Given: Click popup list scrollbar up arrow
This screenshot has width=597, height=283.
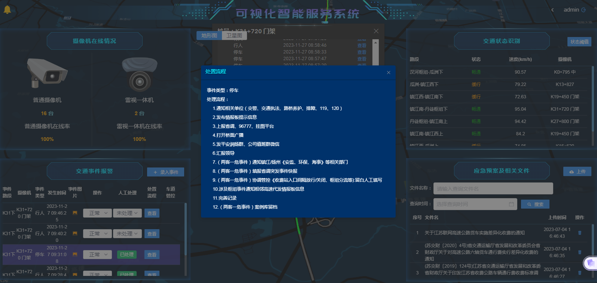Looking at the screenshot, I should point(376,42).
